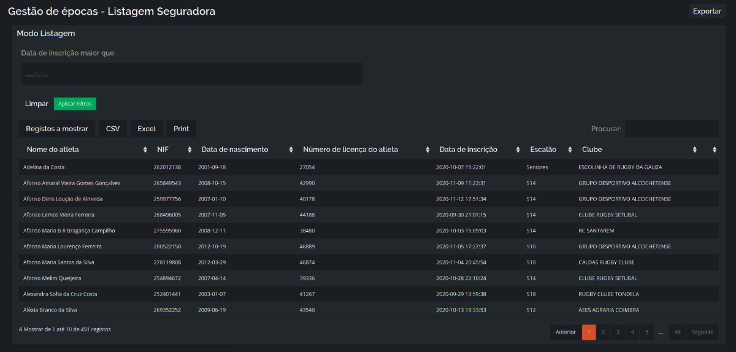Click registration date 2020-10-13 19:33:53
Viewport: 736px width, 352px height.
461,310
